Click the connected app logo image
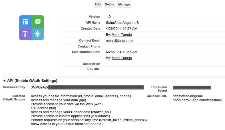Image resolution: width=225 pixels, height=130 pixels. (x=32, y=28)
